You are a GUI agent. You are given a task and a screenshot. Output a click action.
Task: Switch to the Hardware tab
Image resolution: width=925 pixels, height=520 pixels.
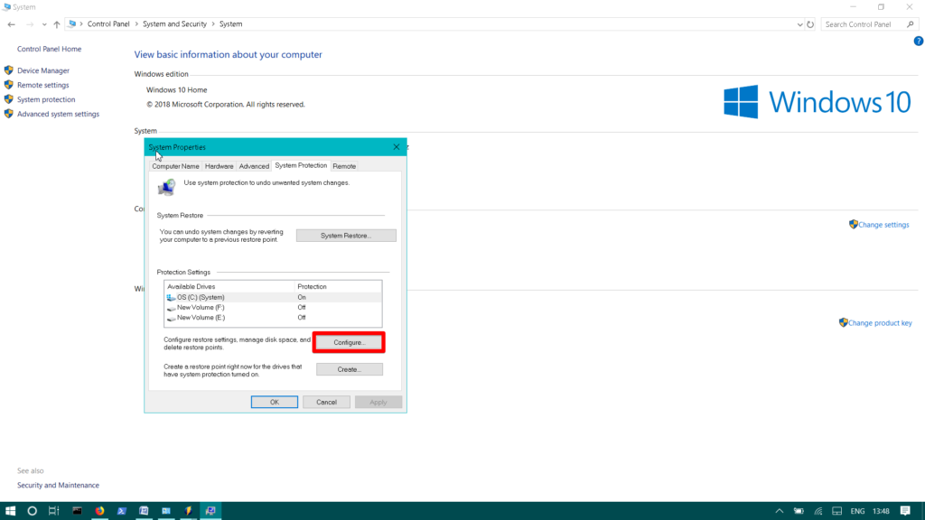click(219, 166)
